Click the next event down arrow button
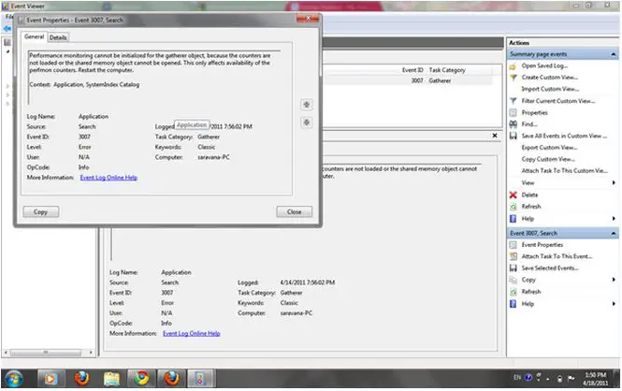The image size is (622, 391). point(306,123)
